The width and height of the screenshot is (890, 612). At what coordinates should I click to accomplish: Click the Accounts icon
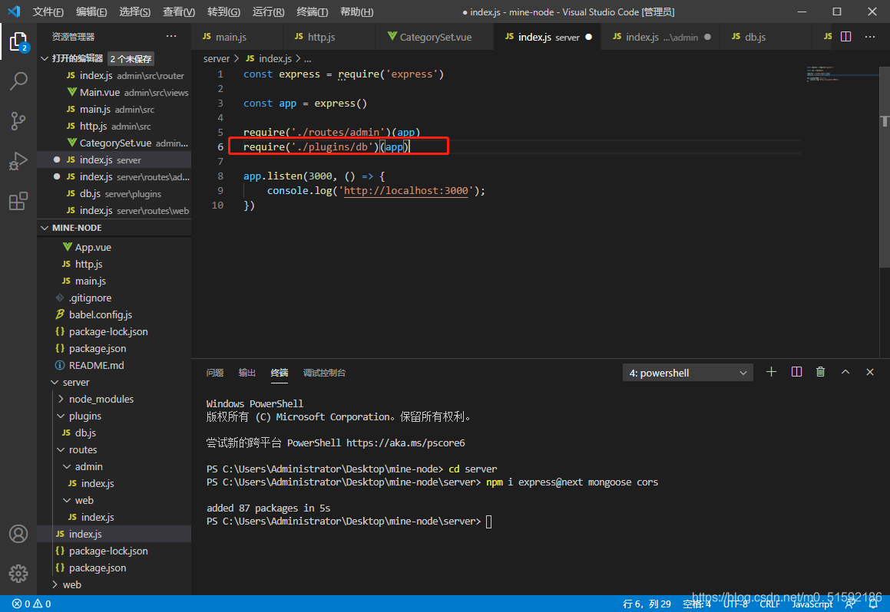[x=18, y=534]
